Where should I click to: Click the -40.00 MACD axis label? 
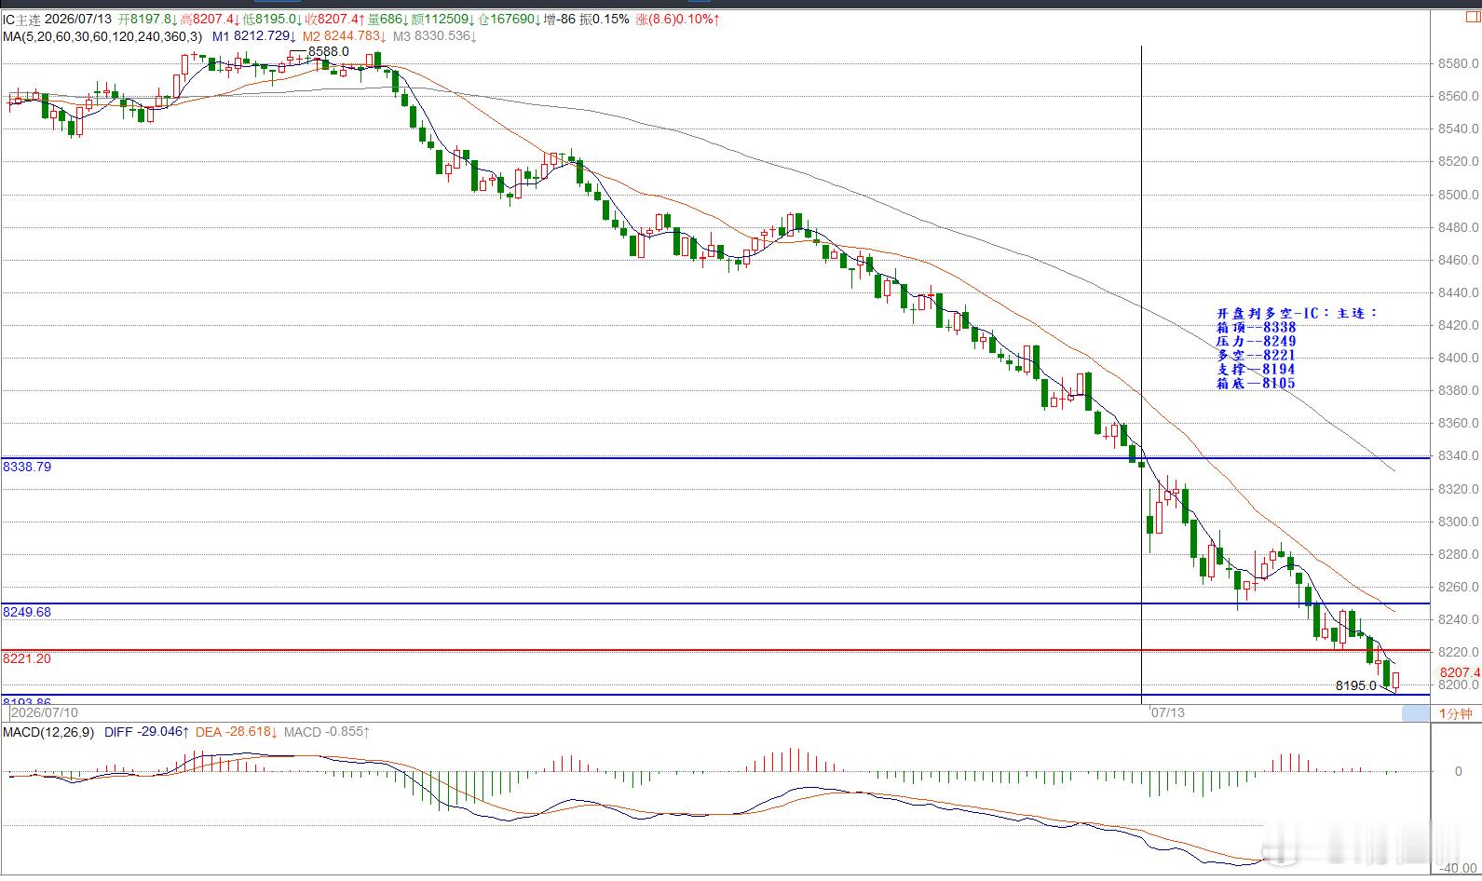(1459, 869)
